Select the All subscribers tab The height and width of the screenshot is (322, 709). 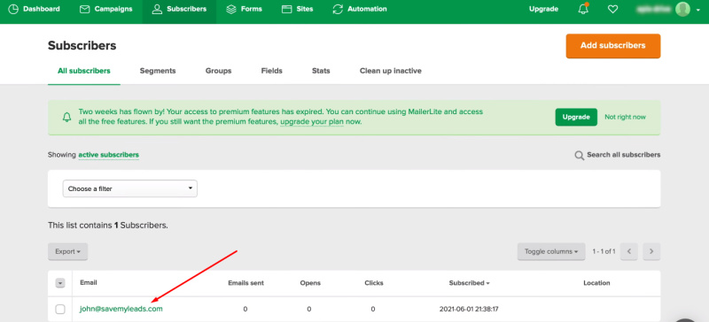point(83,71)
